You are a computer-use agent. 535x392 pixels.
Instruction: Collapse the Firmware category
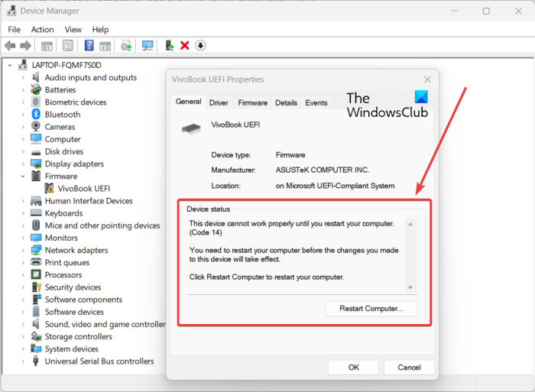pyautogui.click(x=23, y=176)
